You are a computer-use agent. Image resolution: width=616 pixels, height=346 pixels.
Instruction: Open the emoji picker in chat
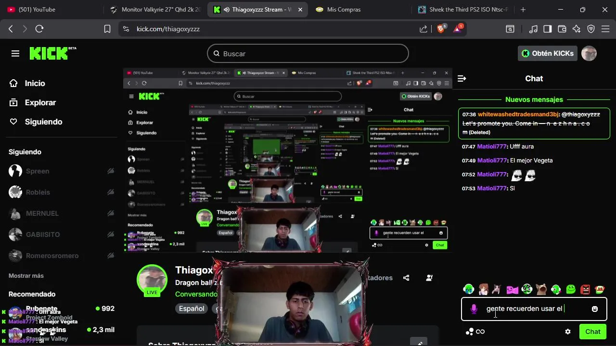coord(595,309)
